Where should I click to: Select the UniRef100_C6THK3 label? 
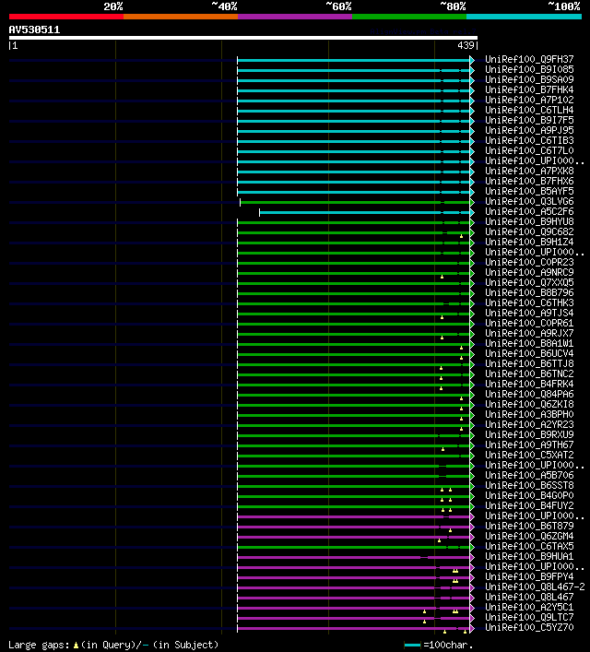coord(529,302)
